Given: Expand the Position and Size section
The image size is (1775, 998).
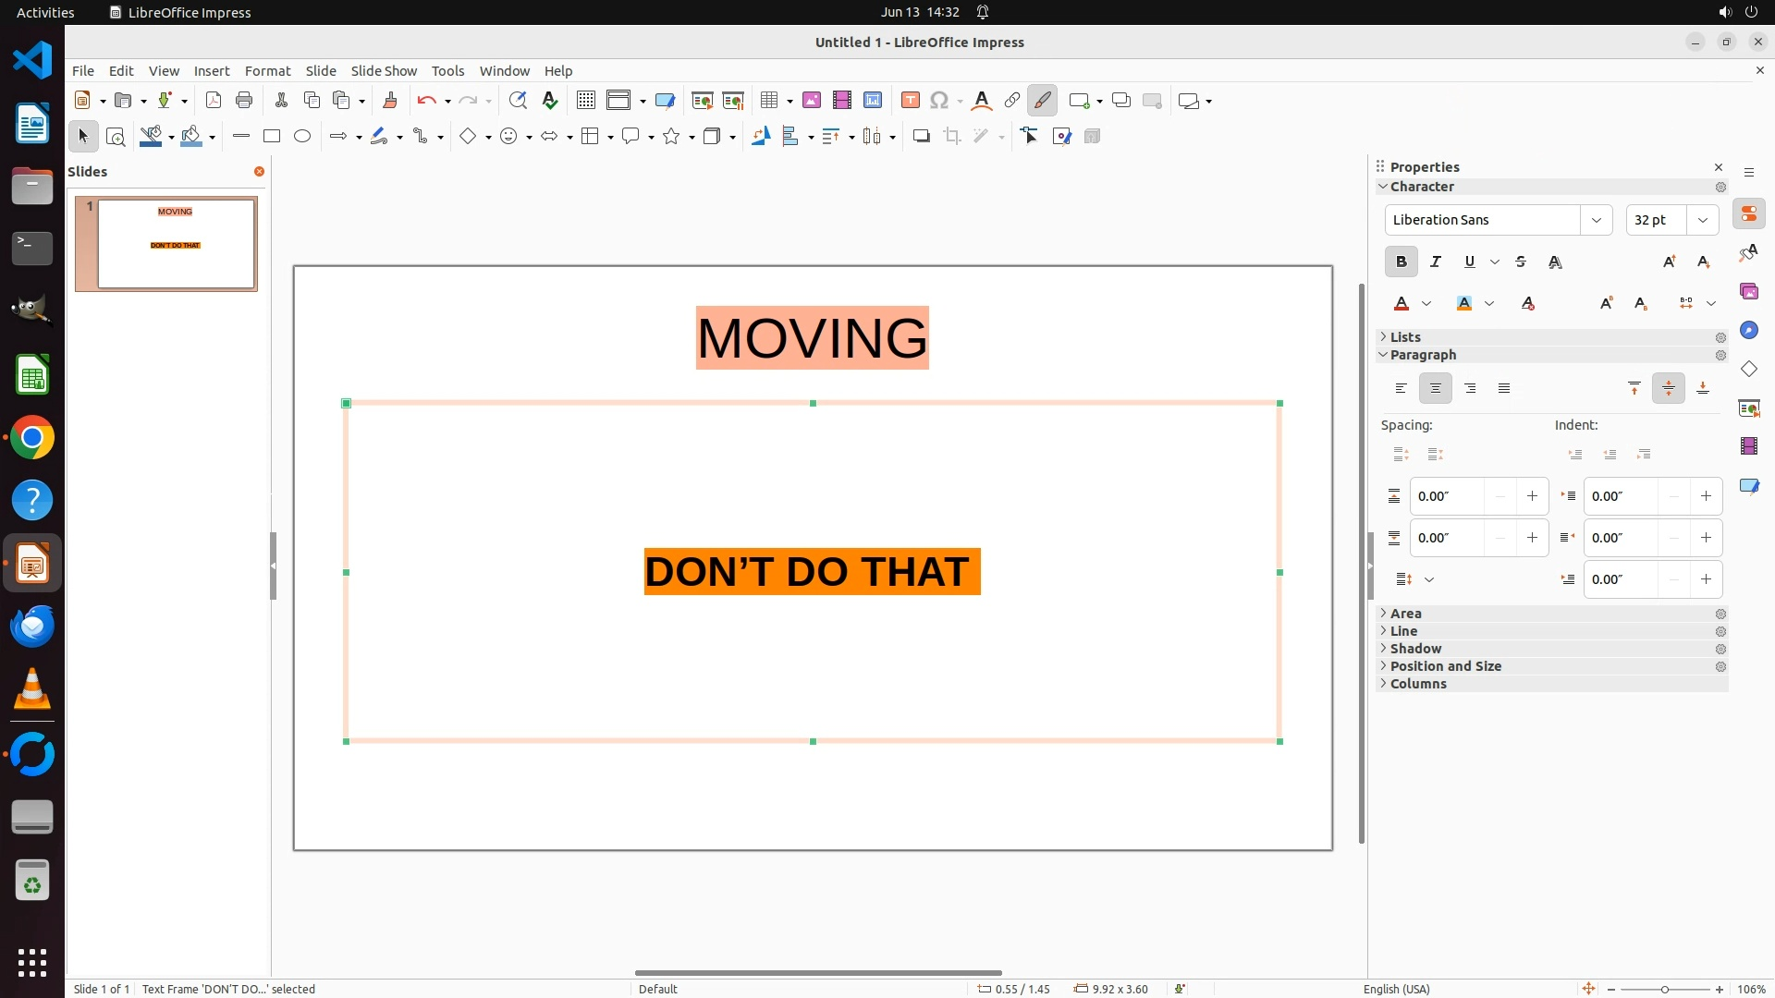Looking at the screenshot, I should (1445, 666).
